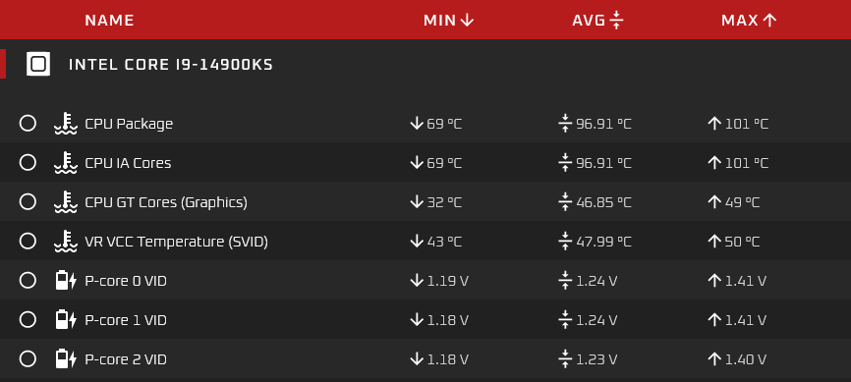Select the P-core 2 VID radio button
This screenshot has width=851, height=382.
tap(28, 358)
